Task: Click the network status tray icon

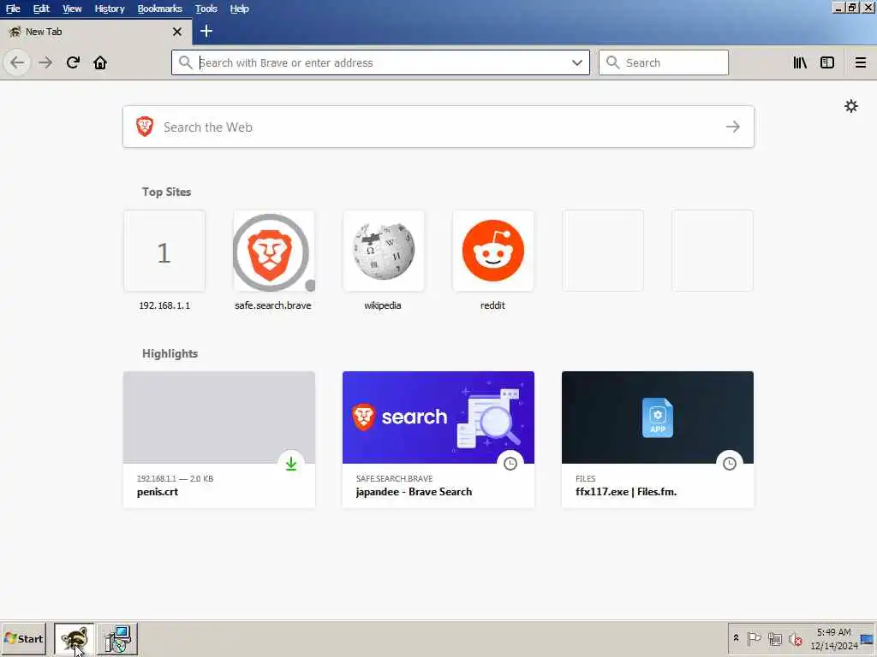Action: click(774, 638)
